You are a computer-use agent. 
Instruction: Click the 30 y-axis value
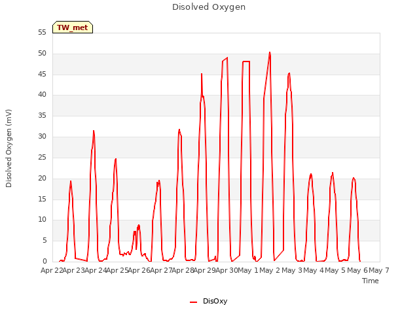tap(42, 137)
